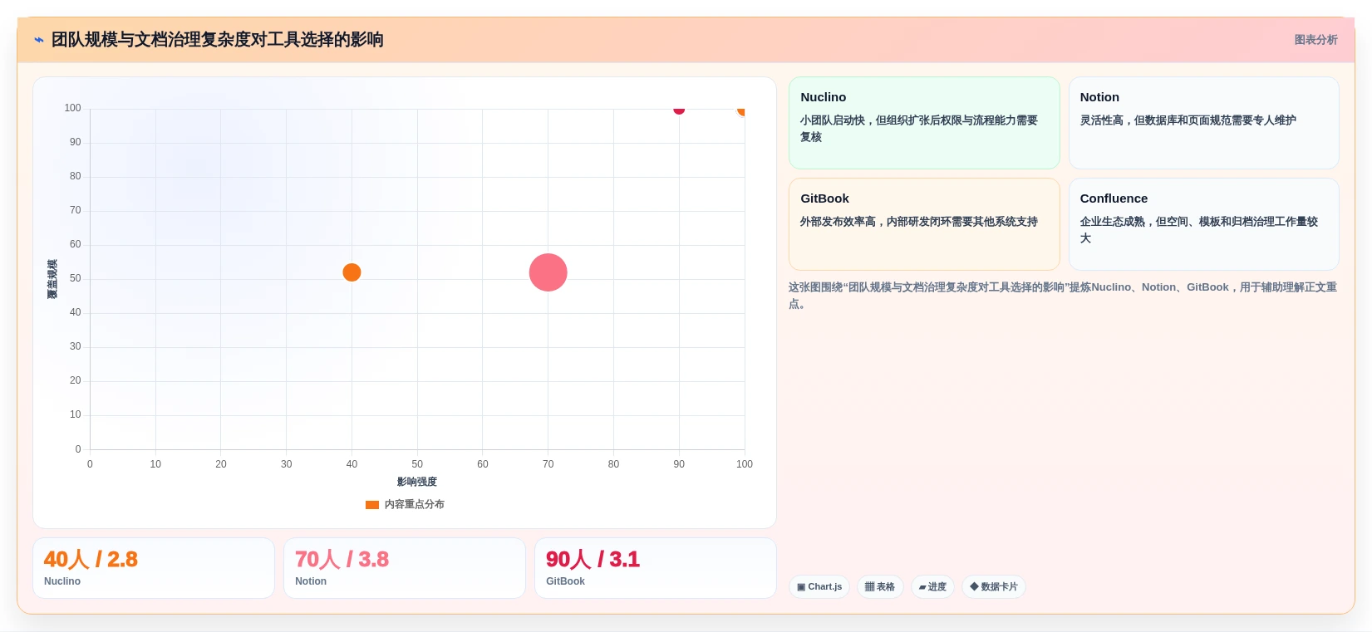Click the 40人 / 2.8 Nuclino stat card

[x=154, y=568]
